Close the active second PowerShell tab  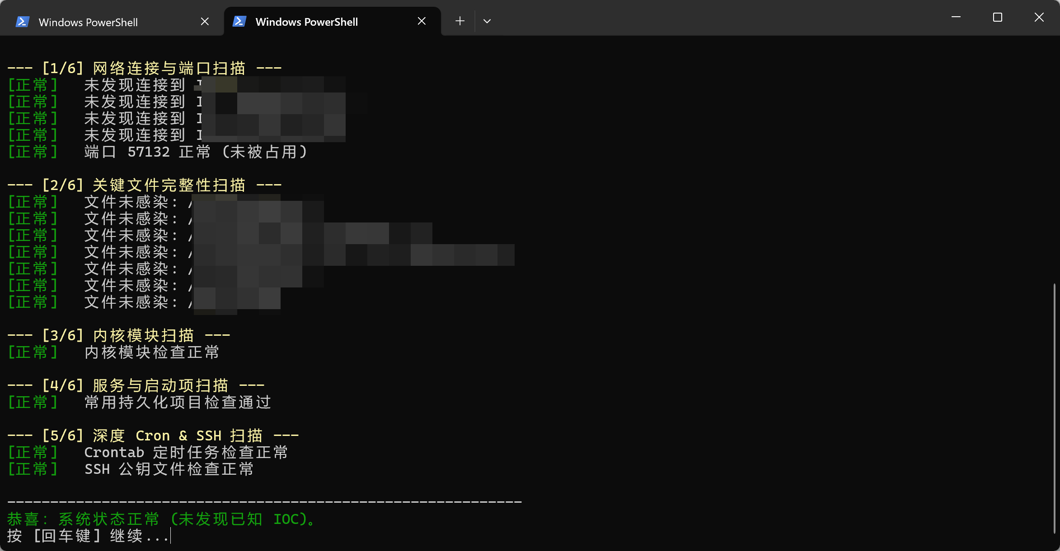[x=422, y=21]
